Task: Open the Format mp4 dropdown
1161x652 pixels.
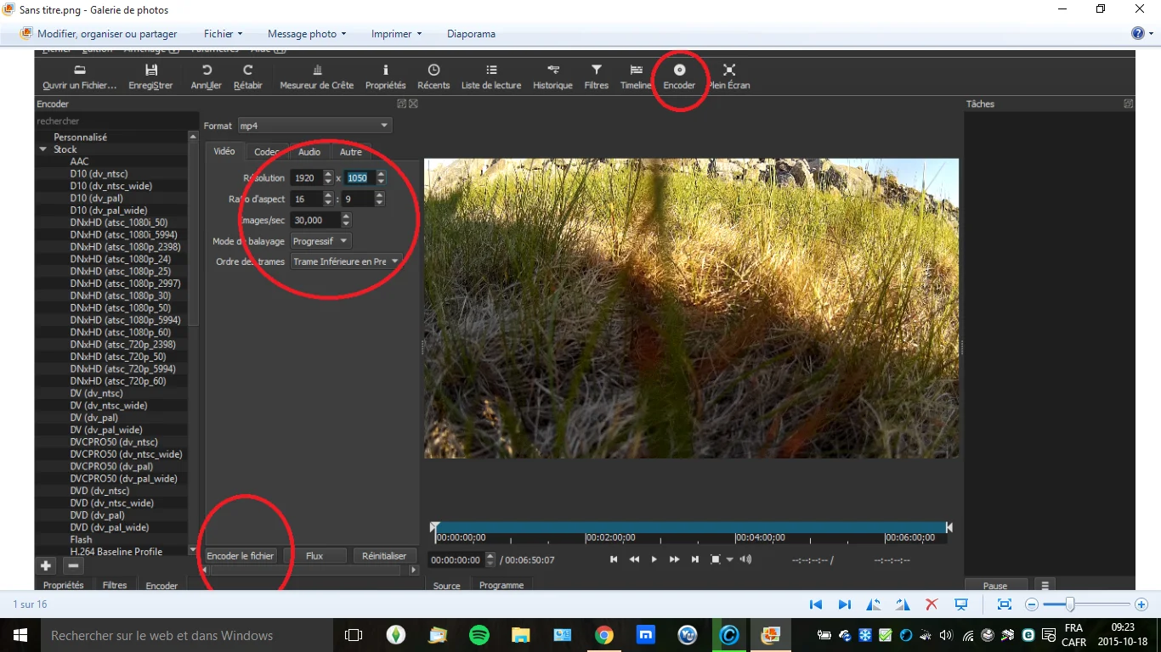Action: click(314, 126)
